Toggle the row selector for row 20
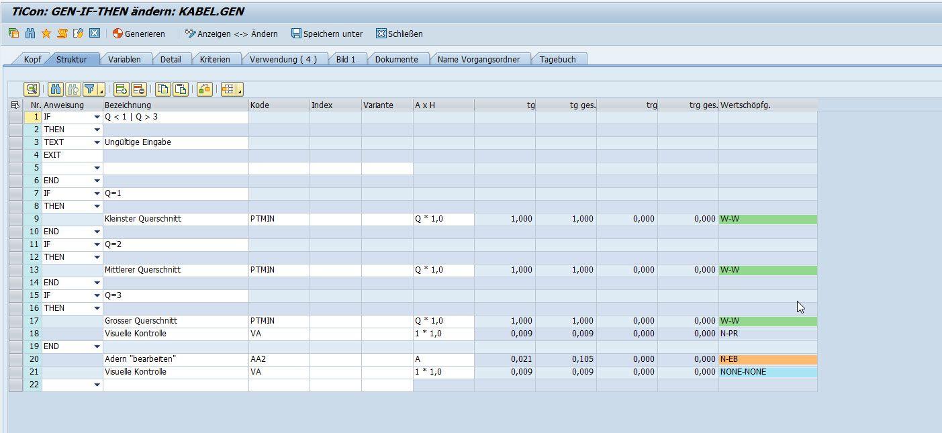This screenshot has width=942, height=433. click(x=15, y=359)
